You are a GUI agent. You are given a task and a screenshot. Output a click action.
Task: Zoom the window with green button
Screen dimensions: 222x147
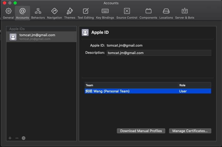coord(15,3)
